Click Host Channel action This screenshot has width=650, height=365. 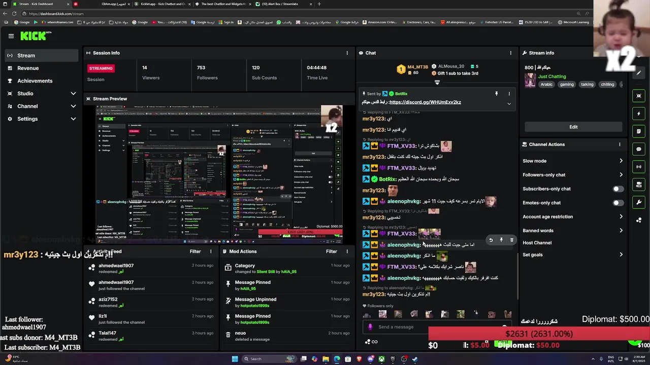[x=537, y=243]
